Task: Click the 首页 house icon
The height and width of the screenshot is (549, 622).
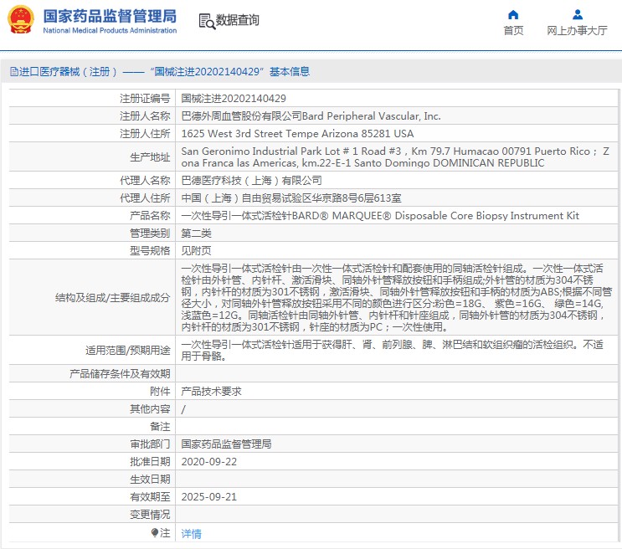Action: tap(513, 14)
